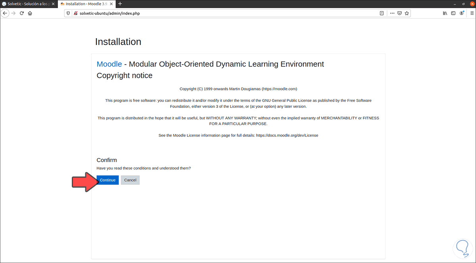Click the Home button in the toolbar
The width and height of the screenshot is (476, 263).
pos(30,13)
